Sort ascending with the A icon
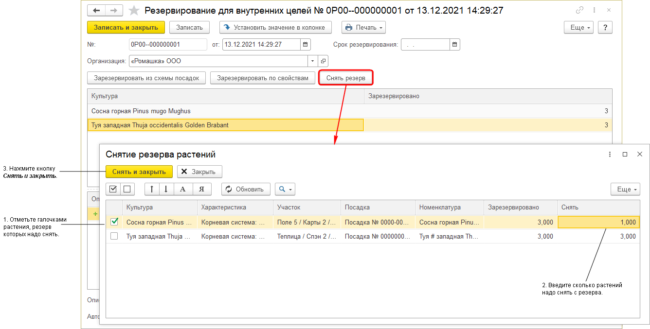This screenshot has width=650, height=329. pyautogui.click(x=182, y=189)
